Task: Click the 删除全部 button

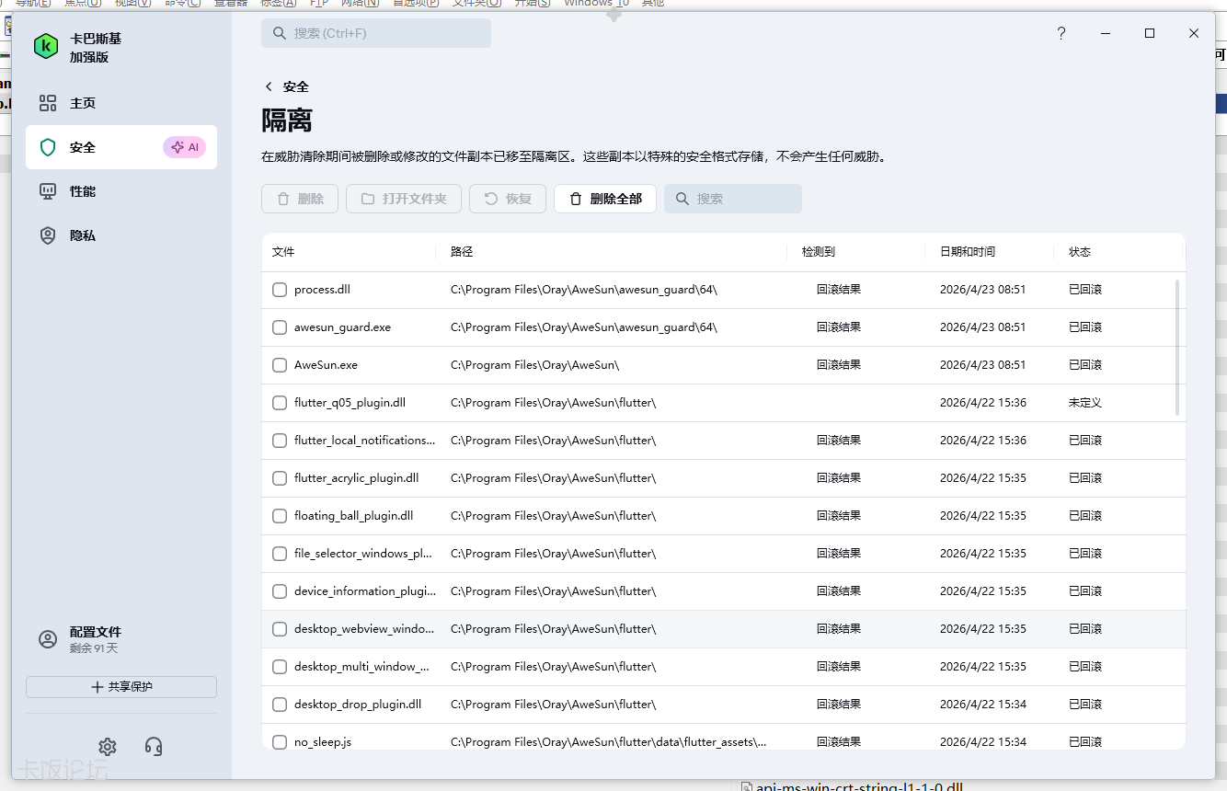Action: click(x=605, y=199)
